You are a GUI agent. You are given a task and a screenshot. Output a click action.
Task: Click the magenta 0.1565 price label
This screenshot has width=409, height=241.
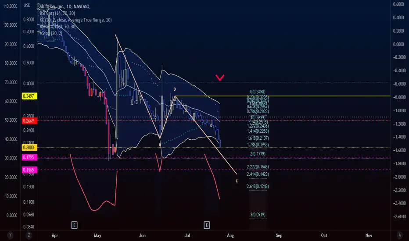[29, 170]
